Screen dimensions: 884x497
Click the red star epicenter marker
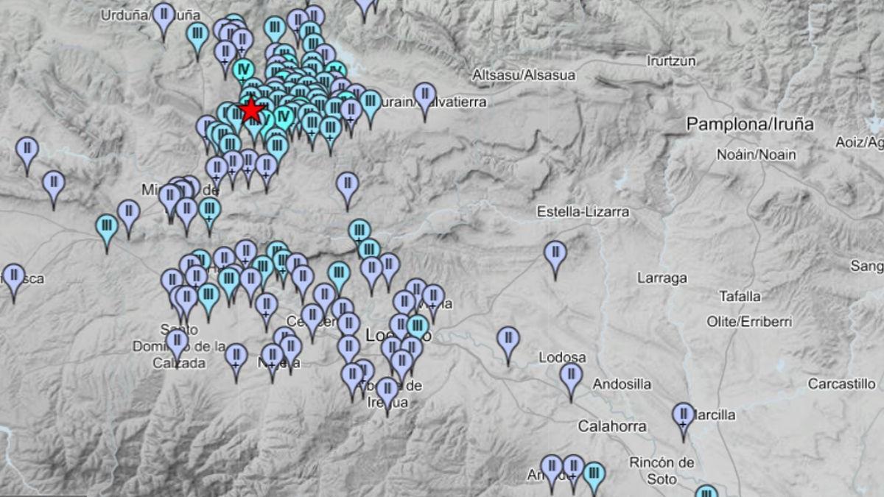tap(252, 110)
